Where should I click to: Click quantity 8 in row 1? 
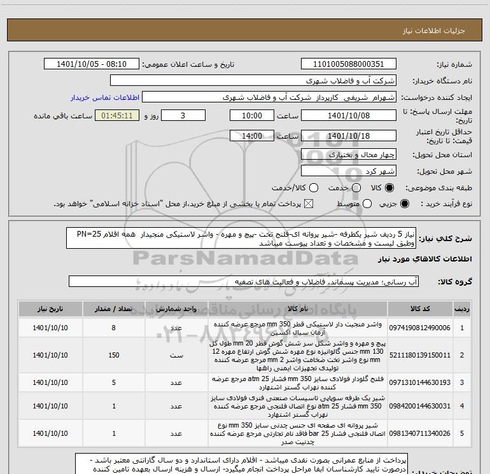point(114,328)
